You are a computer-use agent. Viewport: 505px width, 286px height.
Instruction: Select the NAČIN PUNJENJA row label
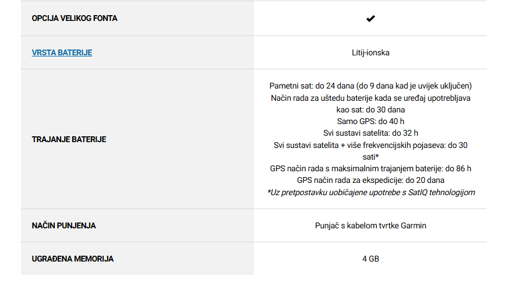click(x=63, y=225)
